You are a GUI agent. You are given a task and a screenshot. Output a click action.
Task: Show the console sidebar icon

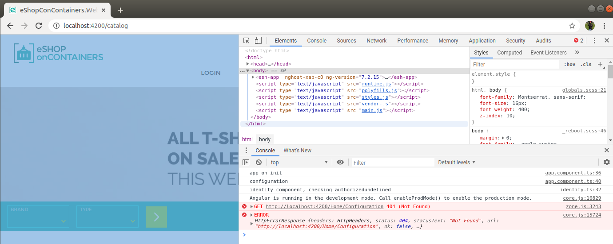[x=246, y=163]
